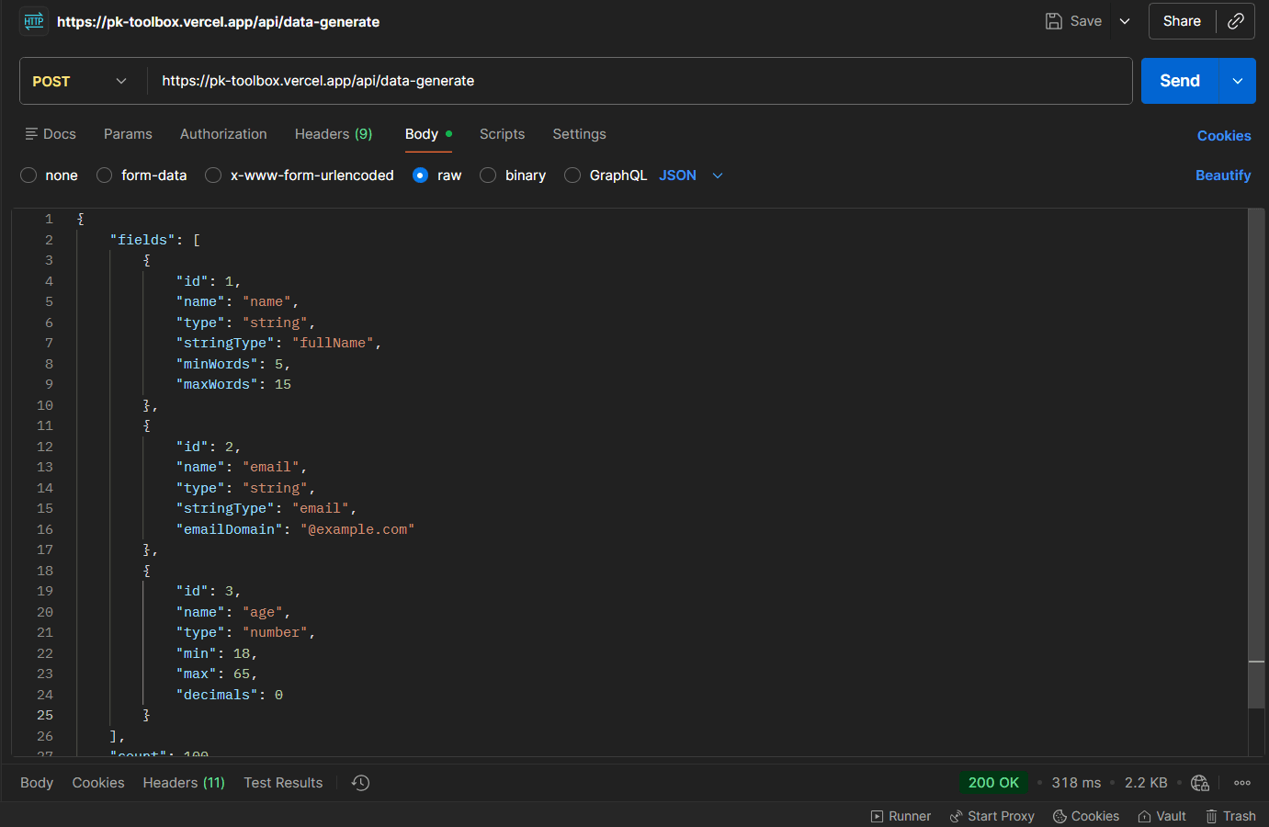Send the POST request
This screenshot has height=827, width=1269.
pos(1180,81)
